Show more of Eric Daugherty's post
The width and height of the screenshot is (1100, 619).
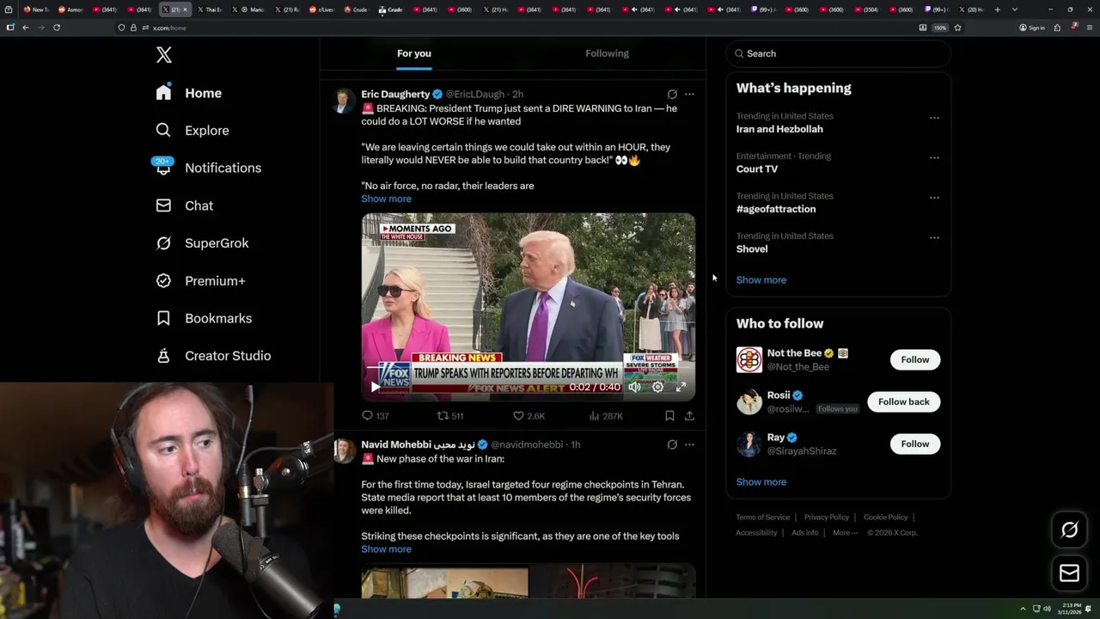coord(386,199)
